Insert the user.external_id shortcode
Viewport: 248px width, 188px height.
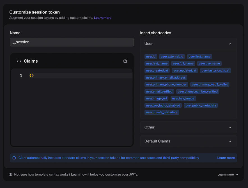(x=172, y=56)
